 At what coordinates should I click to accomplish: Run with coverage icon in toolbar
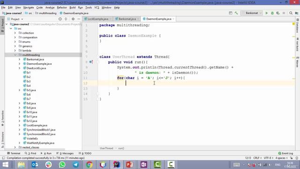click(x=278, y=13)
